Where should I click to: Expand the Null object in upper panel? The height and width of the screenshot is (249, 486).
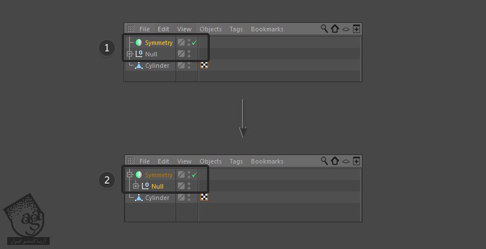(130, 54)
